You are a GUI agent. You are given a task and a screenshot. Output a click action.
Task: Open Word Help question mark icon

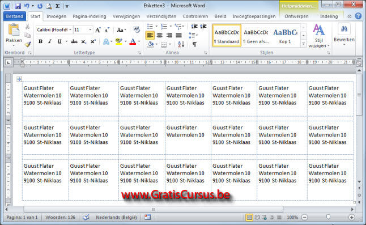[x=358, y=16]
